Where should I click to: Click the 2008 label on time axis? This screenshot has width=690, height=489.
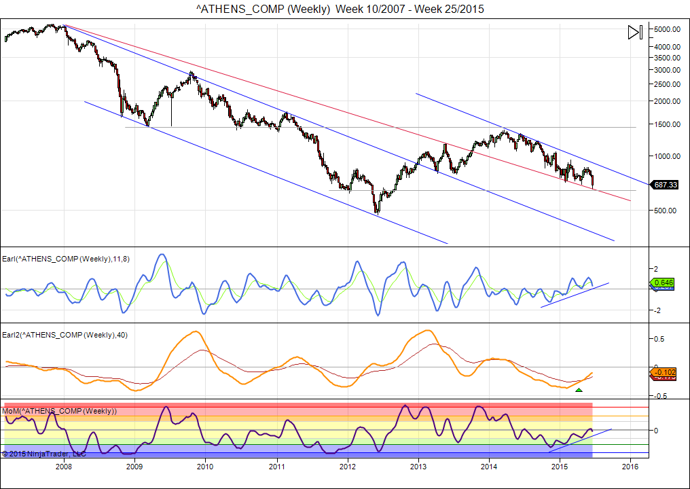[64, 467]
